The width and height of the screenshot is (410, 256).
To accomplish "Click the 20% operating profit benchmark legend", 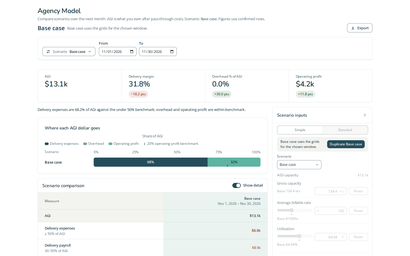I will pos(171,144).
